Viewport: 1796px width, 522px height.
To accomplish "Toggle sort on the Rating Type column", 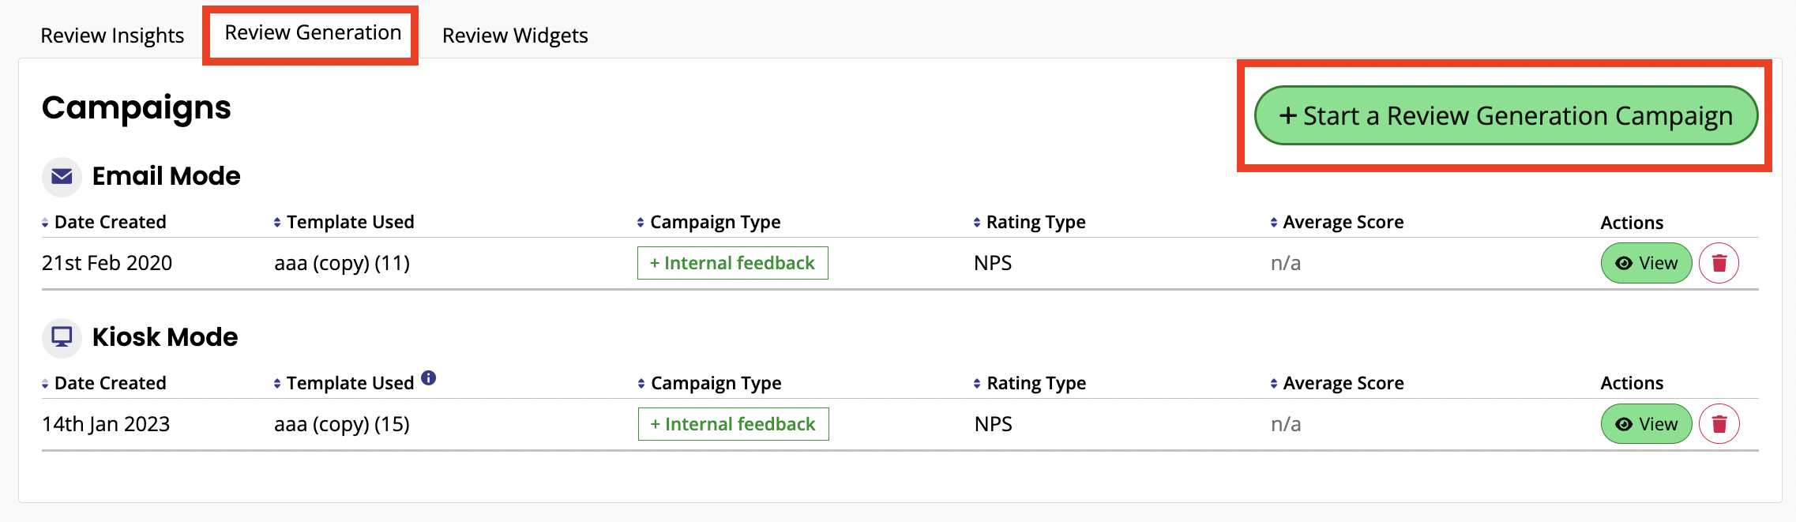I will click(x=976, y=222).
